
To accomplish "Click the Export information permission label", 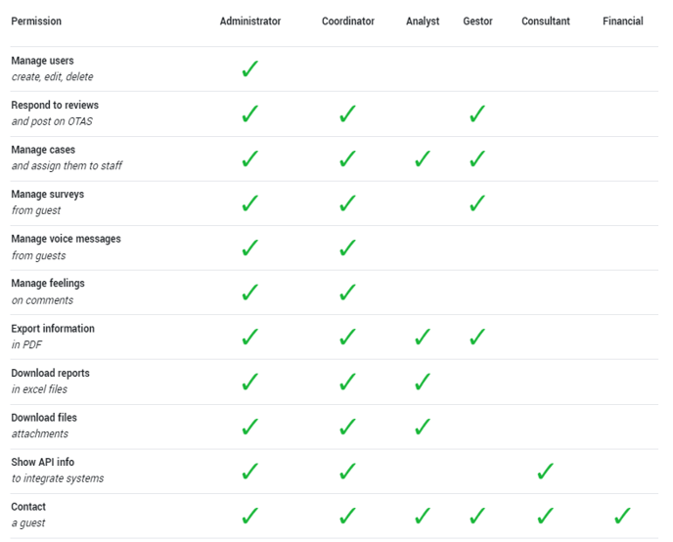I will click(53, 329).
